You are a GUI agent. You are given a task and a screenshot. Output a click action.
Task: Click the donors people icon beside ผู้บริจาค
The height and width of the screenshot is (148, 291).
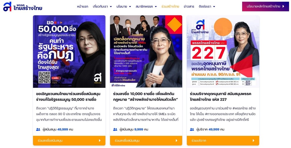(x=192, y=129)
